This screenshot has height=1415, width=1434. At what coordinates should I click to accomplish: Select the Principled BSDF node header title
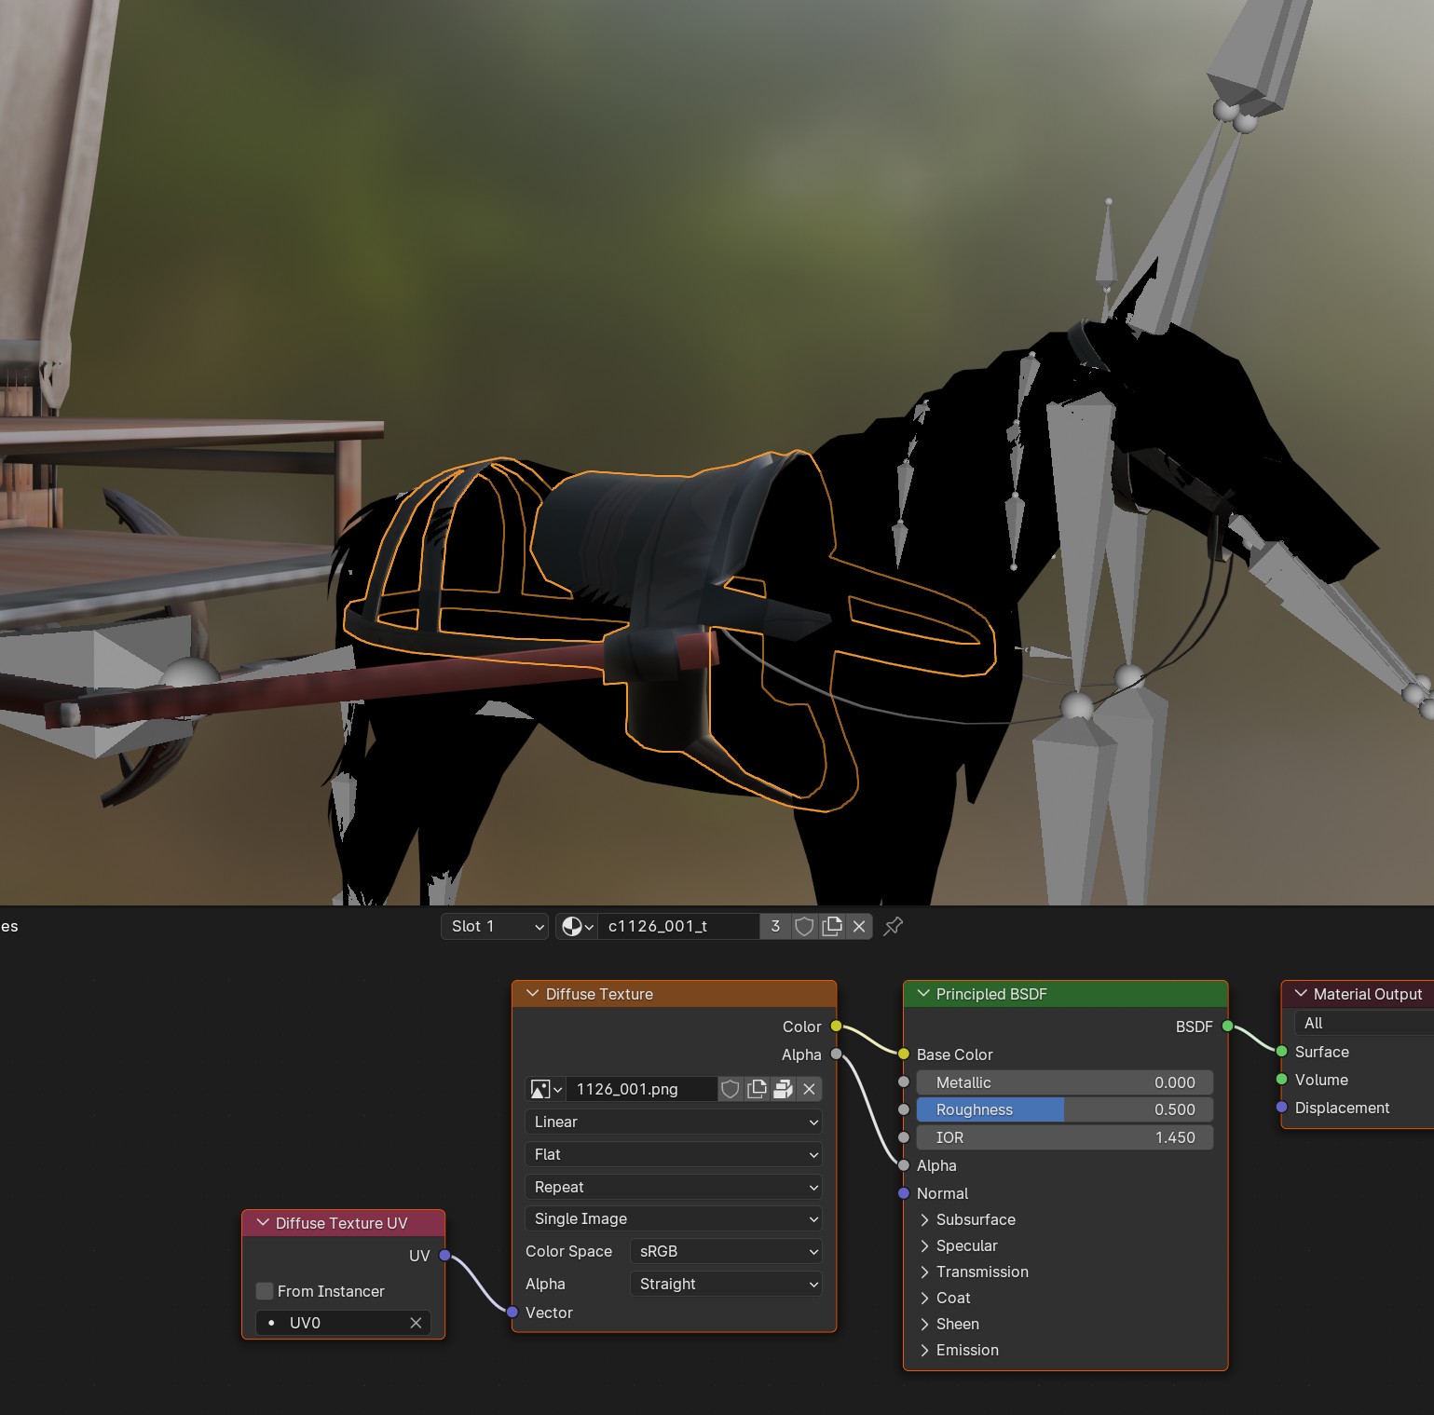coord(991,994)
